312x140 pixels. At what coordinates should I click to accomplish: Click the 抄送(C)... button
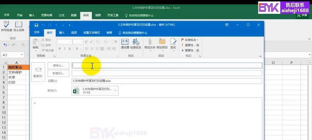pos(58,73)
